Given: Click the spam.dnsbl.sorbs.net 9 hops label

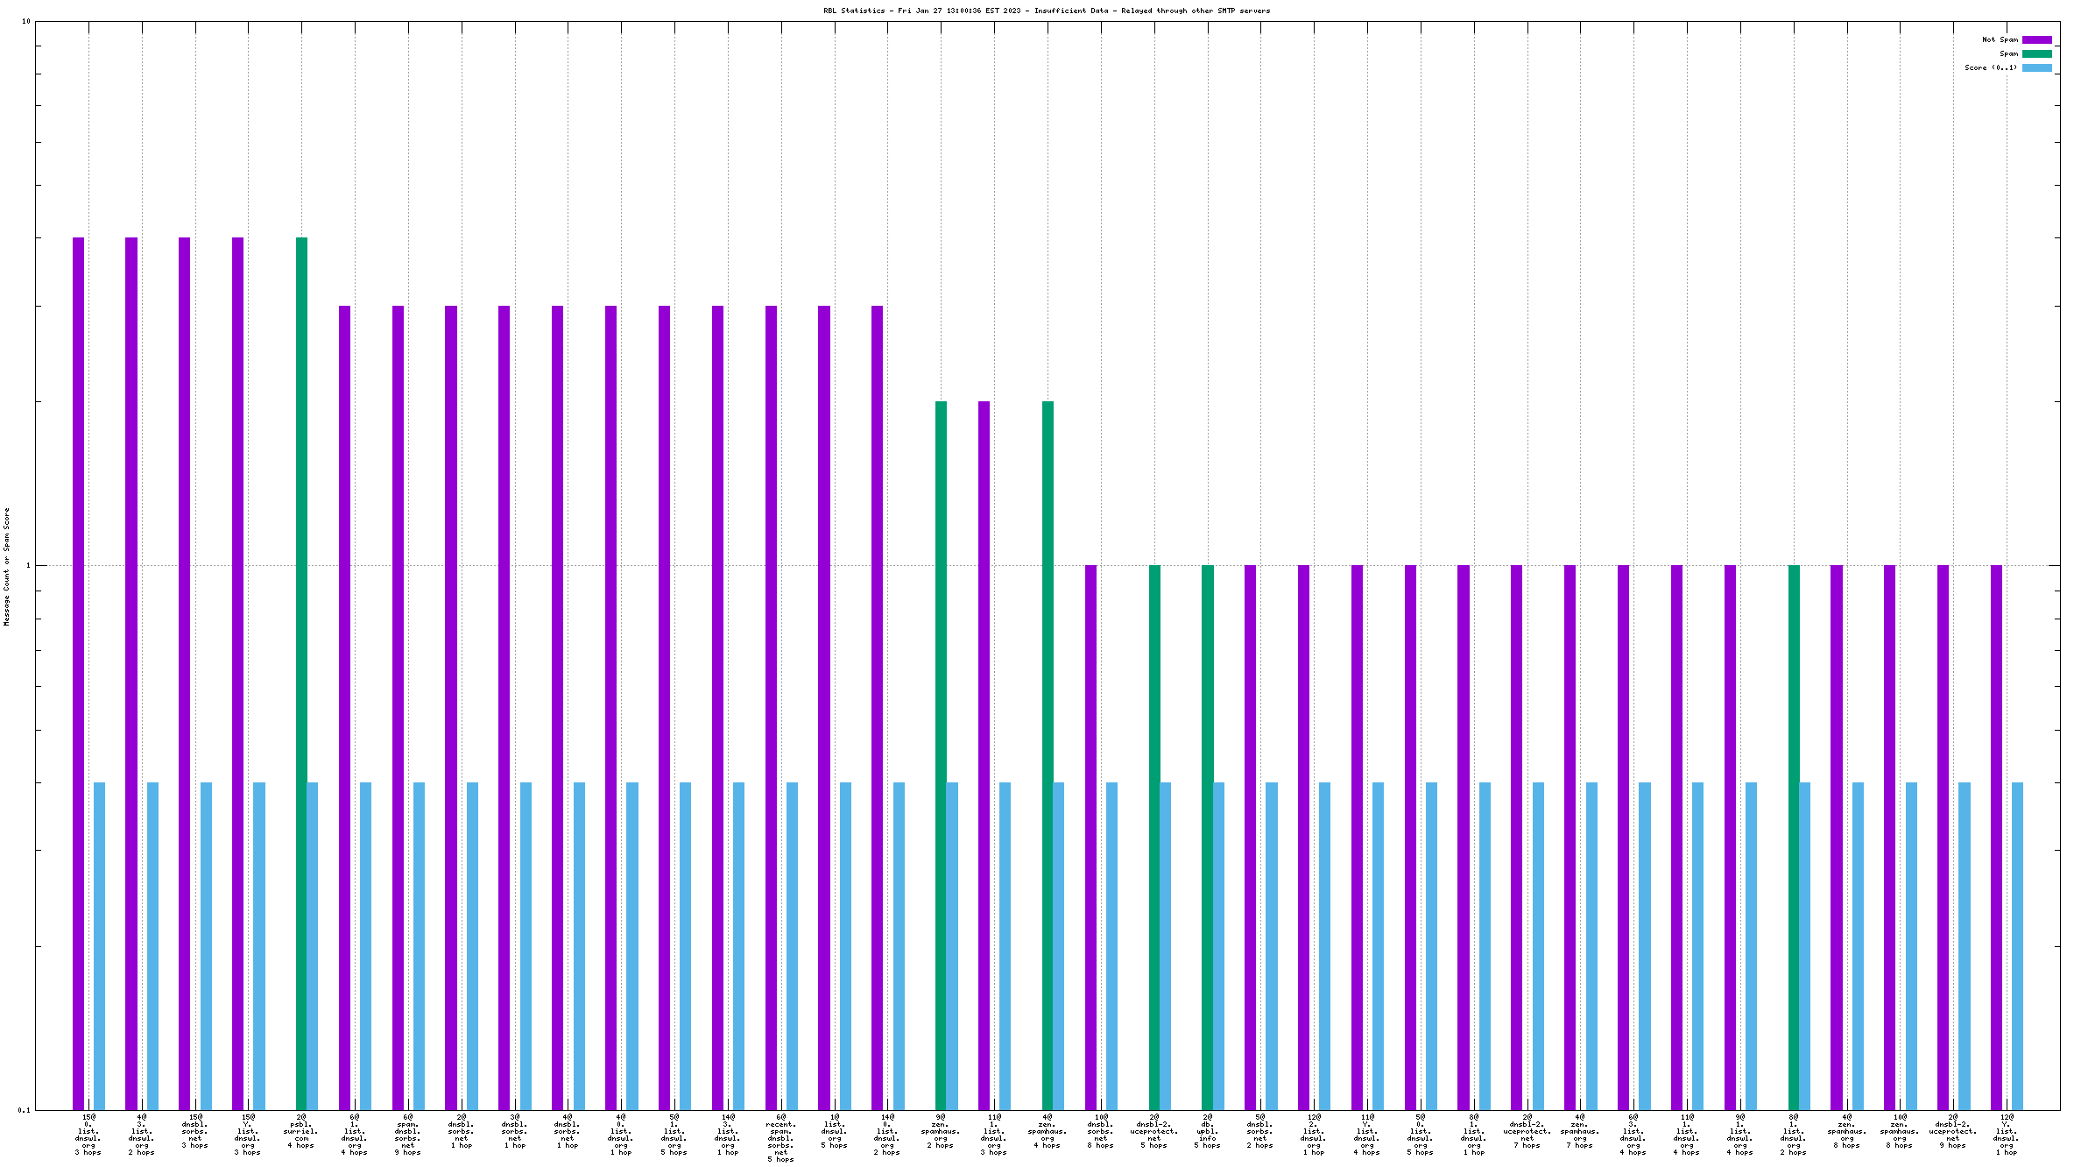Looking at the screenshot, I should [x=408, y=1135].
